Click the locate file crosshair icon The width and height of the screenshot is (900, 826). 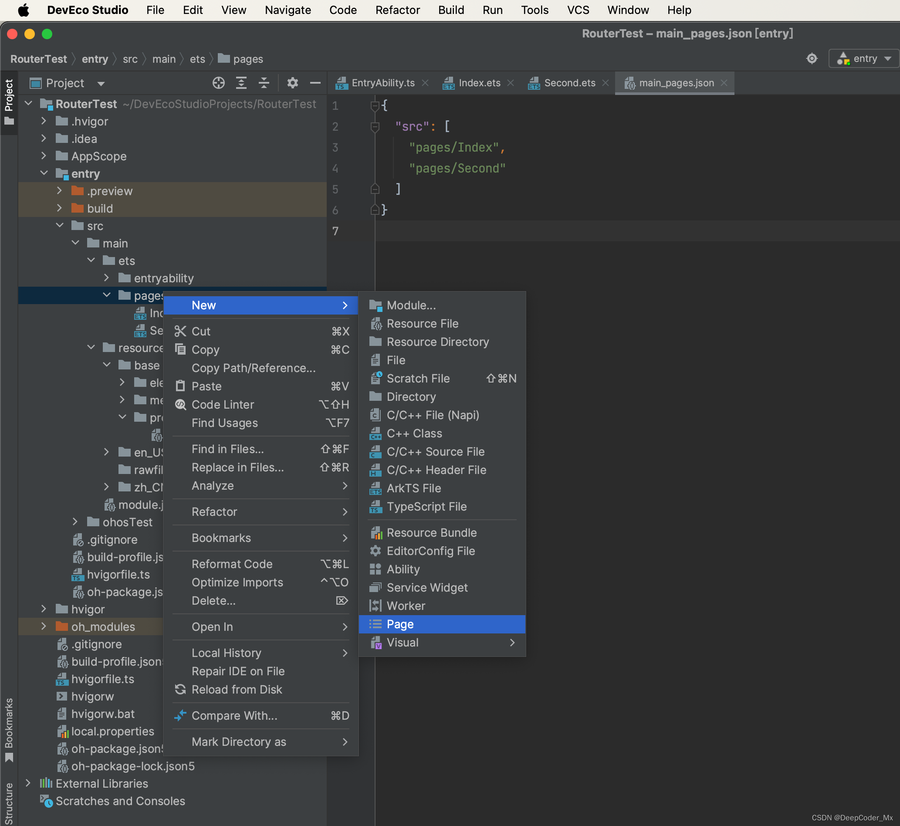pos(219,83)
